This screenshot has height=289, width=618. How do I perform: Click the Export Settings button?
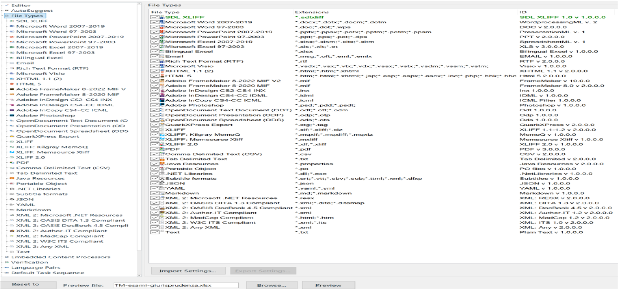(x=263, y=271)
